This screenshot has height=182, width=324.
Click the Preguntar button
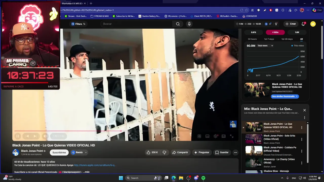tap(202, 152)
